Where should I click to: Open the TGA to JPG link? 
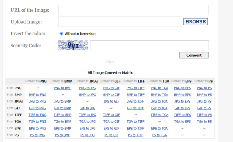(x=87, y=122)
